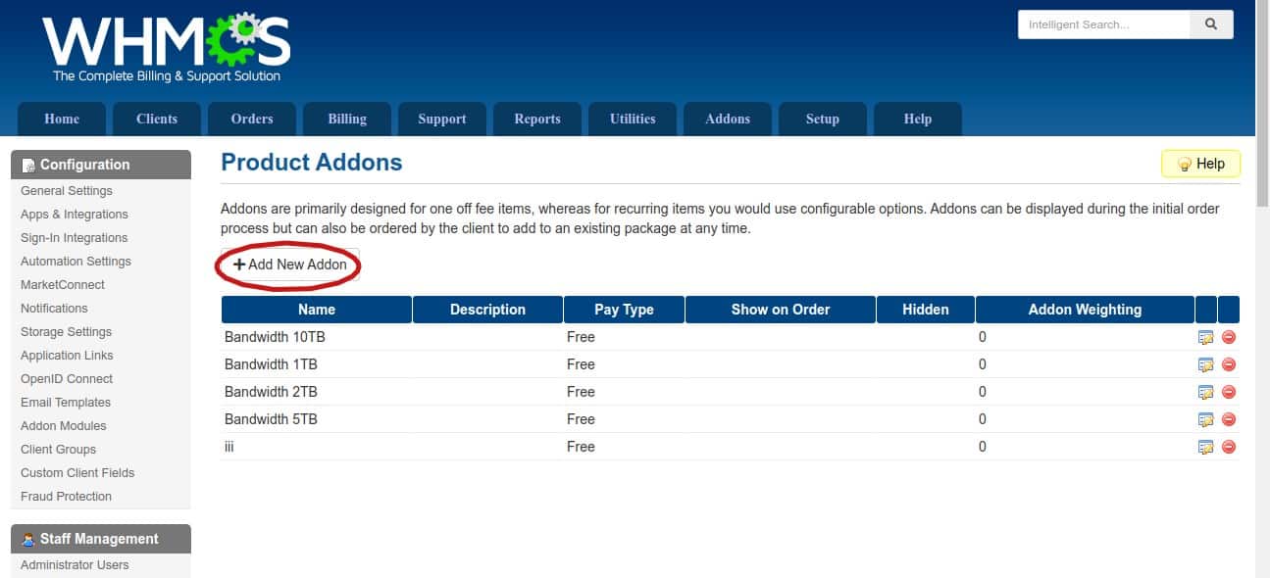Edit the Bandwidth 2TB addon
The width and height of the screenshot is (1270, 578).
(1206, 392)
